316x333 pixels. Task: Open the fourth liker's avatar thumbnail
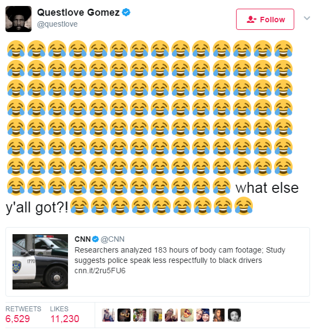[x=156, y=315]
